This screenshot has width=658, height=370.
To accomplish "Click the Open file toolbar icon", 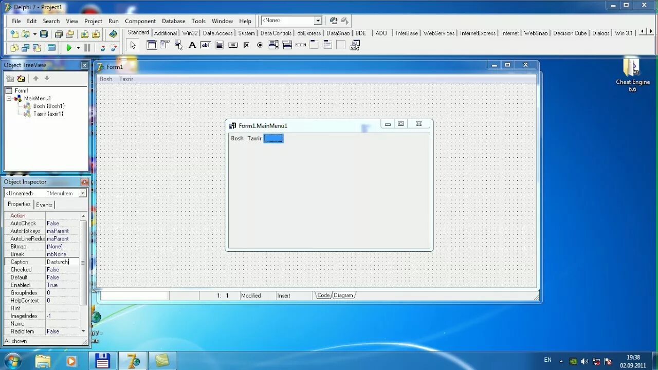I will 26,34.
